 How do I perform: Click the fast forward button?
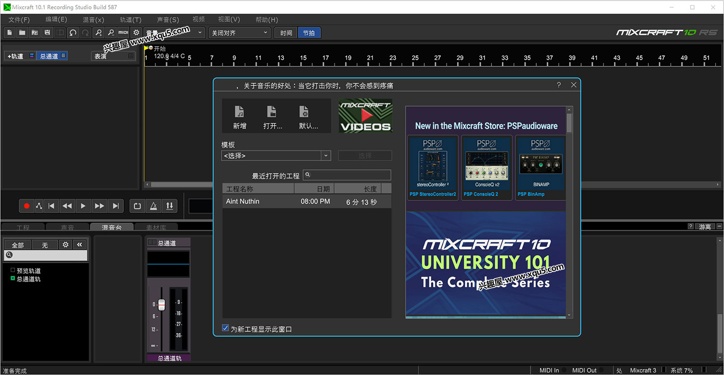[x=99, y=206]
